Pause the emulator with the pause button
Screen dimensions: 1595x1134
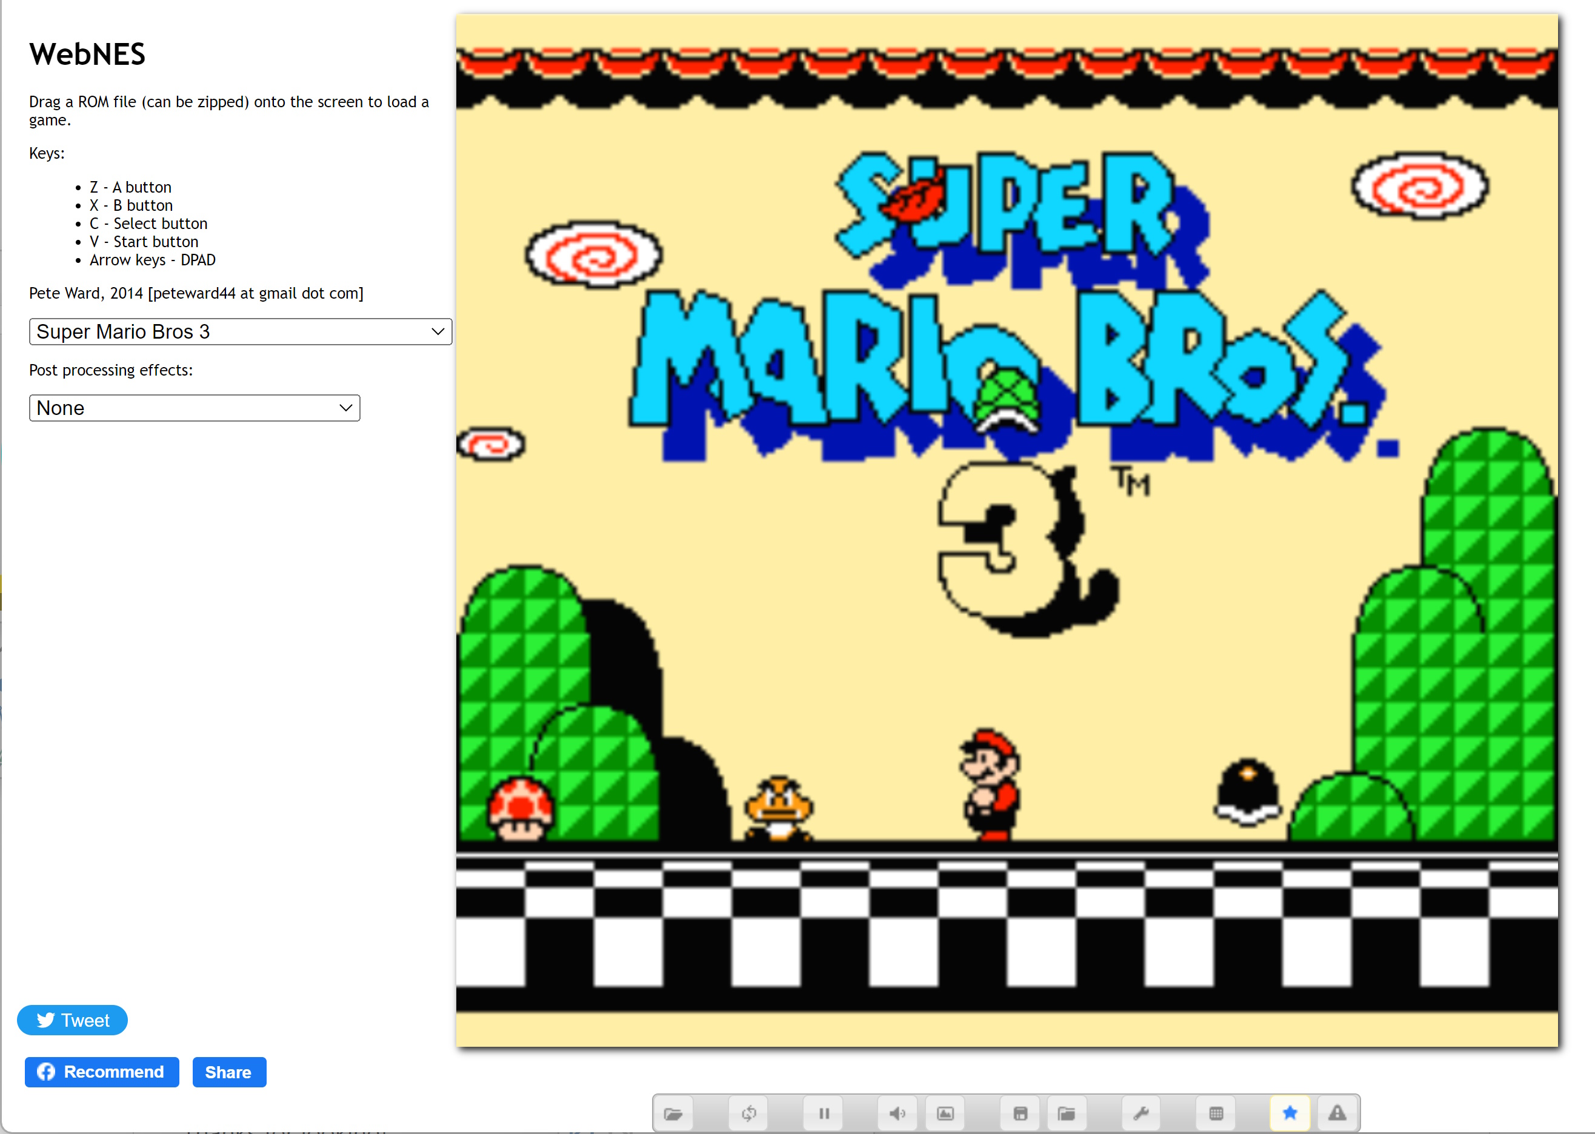[x=824, y=1113]
